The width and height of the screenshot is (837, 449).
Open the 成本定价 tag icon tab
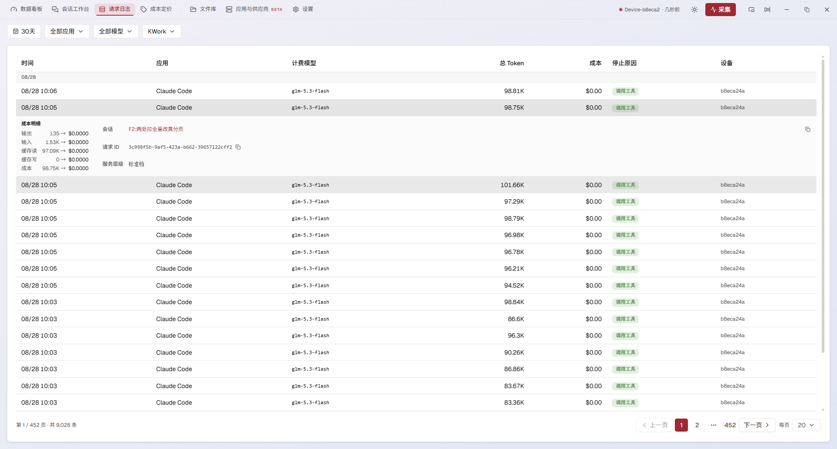point(156,9)
